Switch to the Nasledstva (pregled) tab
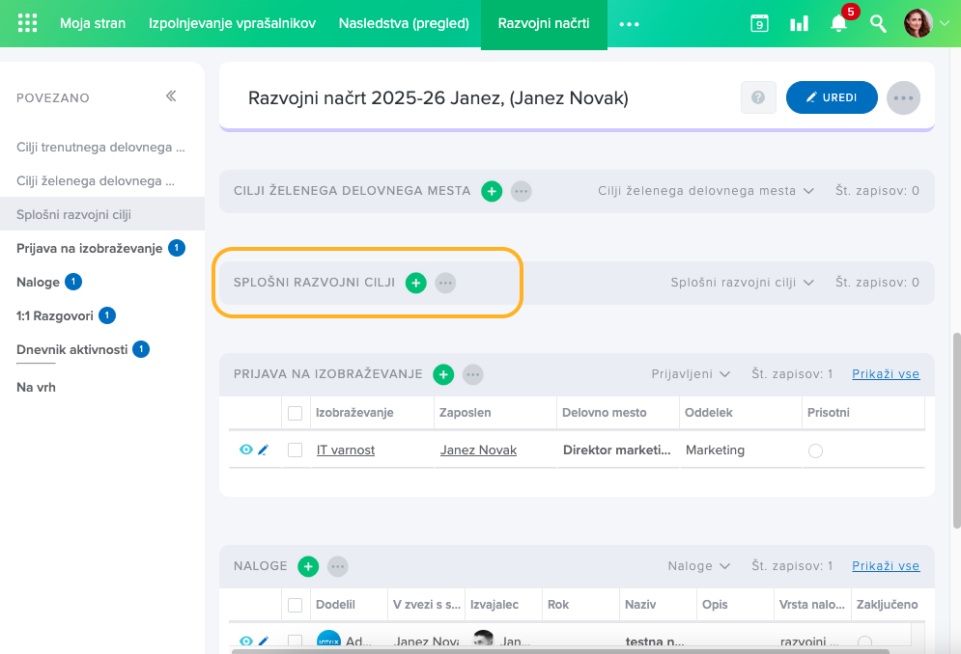The height and width of the screenshot is (654, 961). click(x=404, y=23)
